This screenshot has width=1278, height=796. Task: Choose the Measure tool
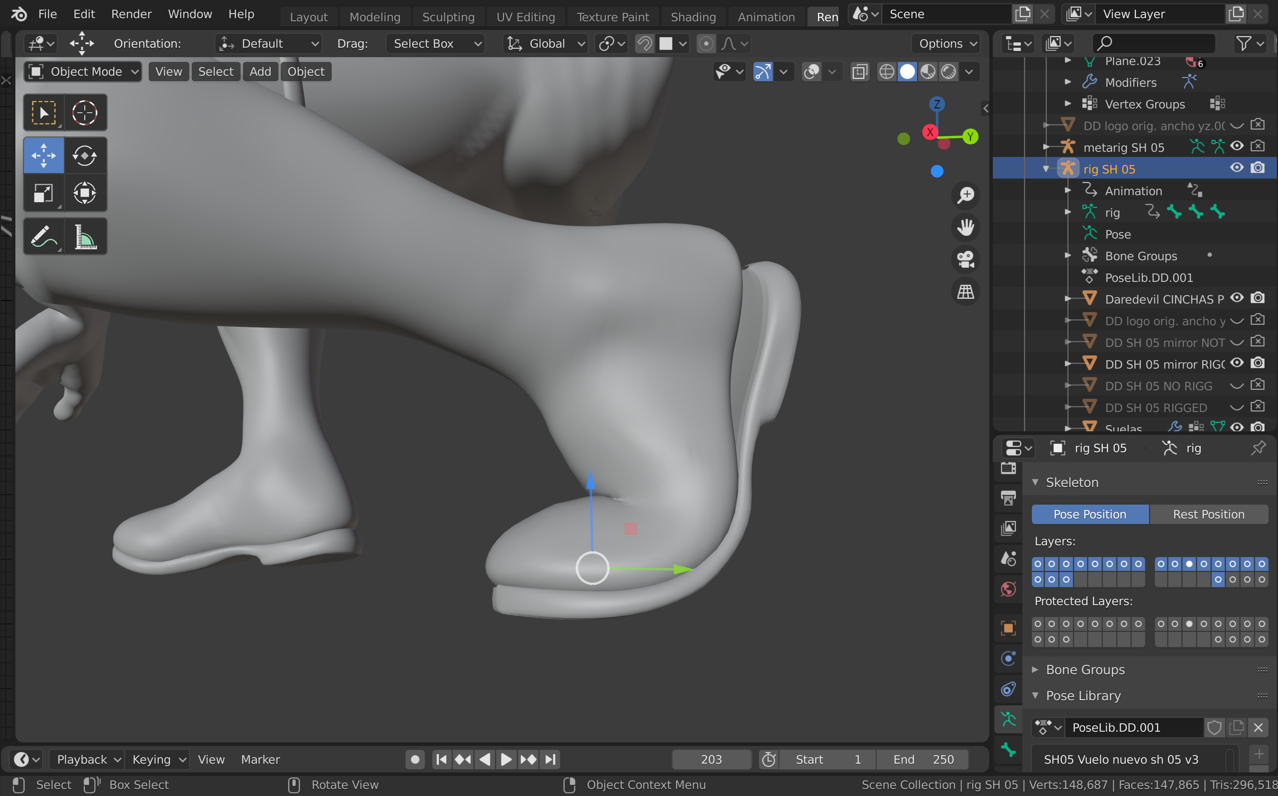coord(85,237)
